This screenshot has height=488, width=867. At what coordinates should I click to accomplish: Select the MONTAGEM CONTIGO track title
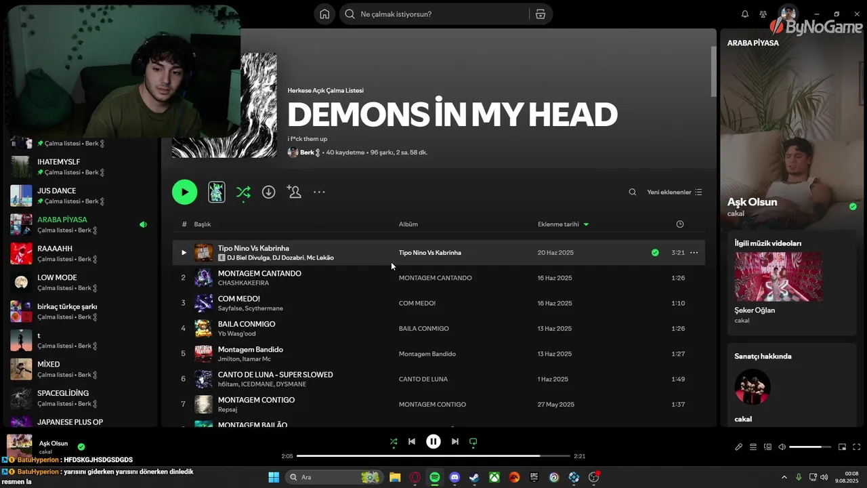coord(256,400)
